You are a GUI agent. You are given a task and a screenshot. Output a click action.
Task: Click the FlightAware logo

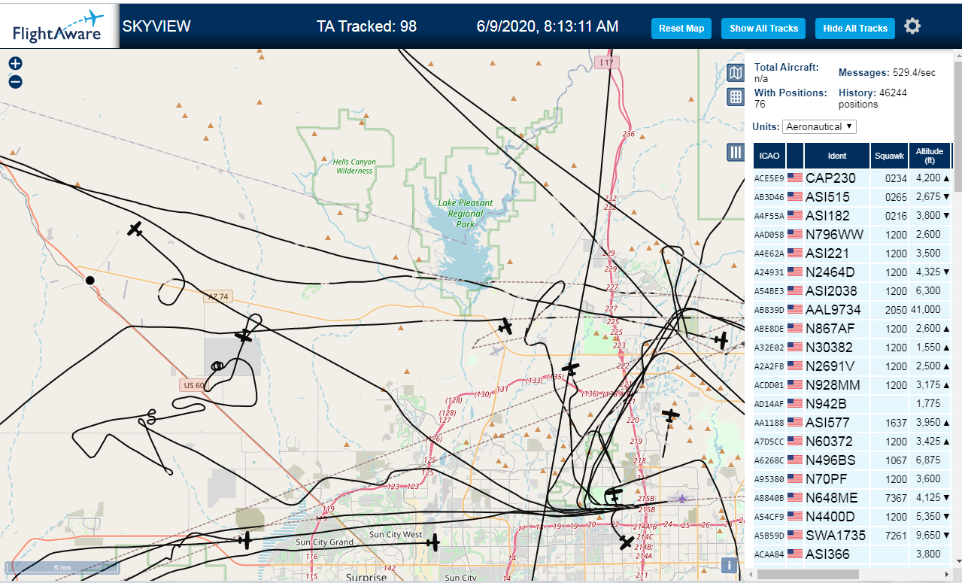[59, 26]
